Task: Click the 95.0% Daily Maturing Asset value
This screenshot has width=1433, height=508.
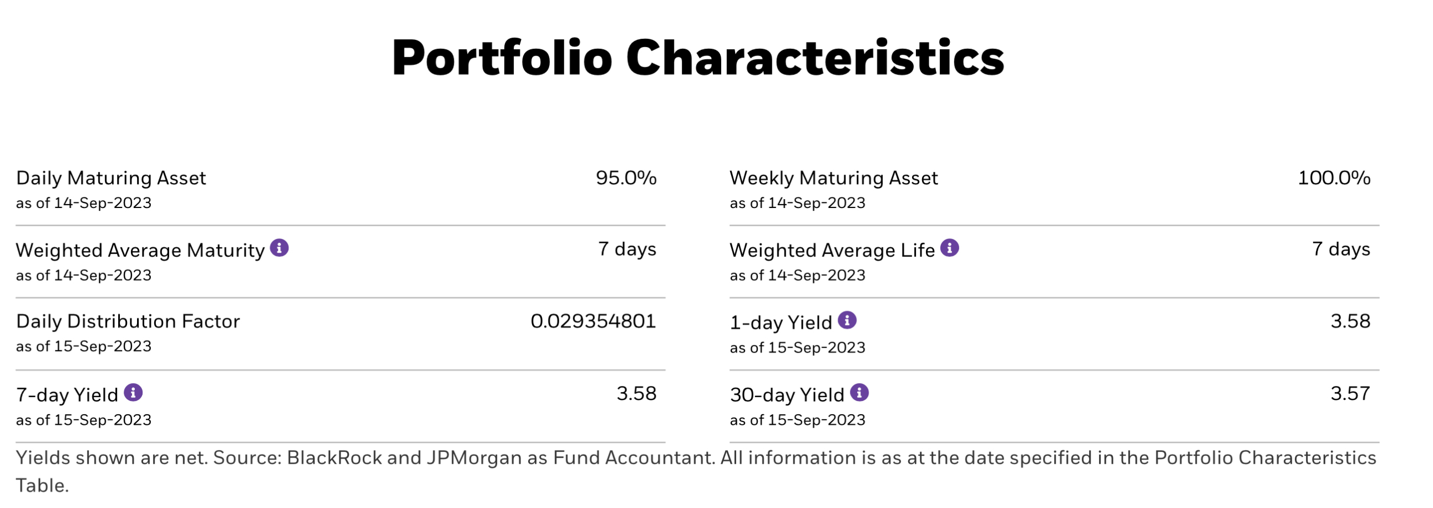Action: [x=626, y=178]
